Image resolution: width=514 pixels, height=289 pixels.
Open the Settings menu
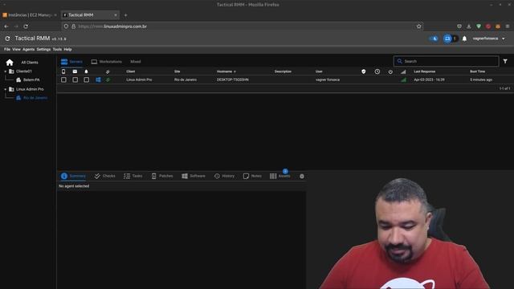click(x=43, y=50)
